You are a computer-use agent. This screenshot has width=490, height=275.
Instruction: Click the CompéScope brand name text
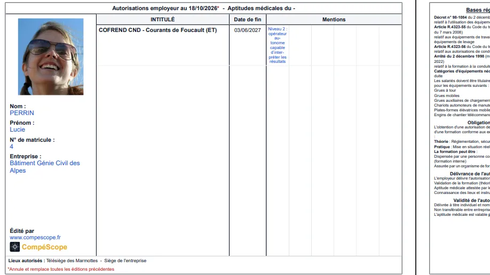44,247
